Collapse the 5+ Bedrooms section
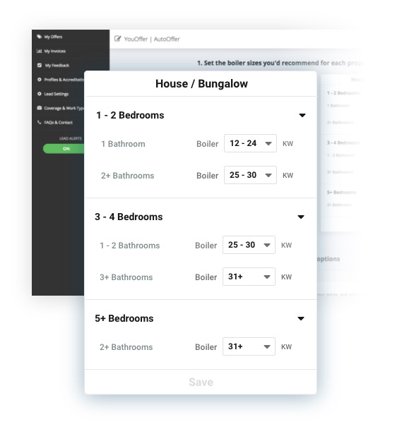The image size is (402, 429). click(301, 318)
